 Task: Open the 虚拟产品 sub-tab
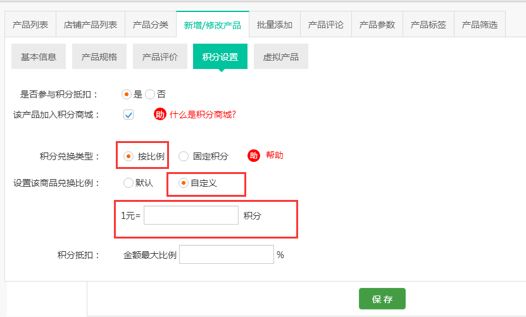click(281, 57)
